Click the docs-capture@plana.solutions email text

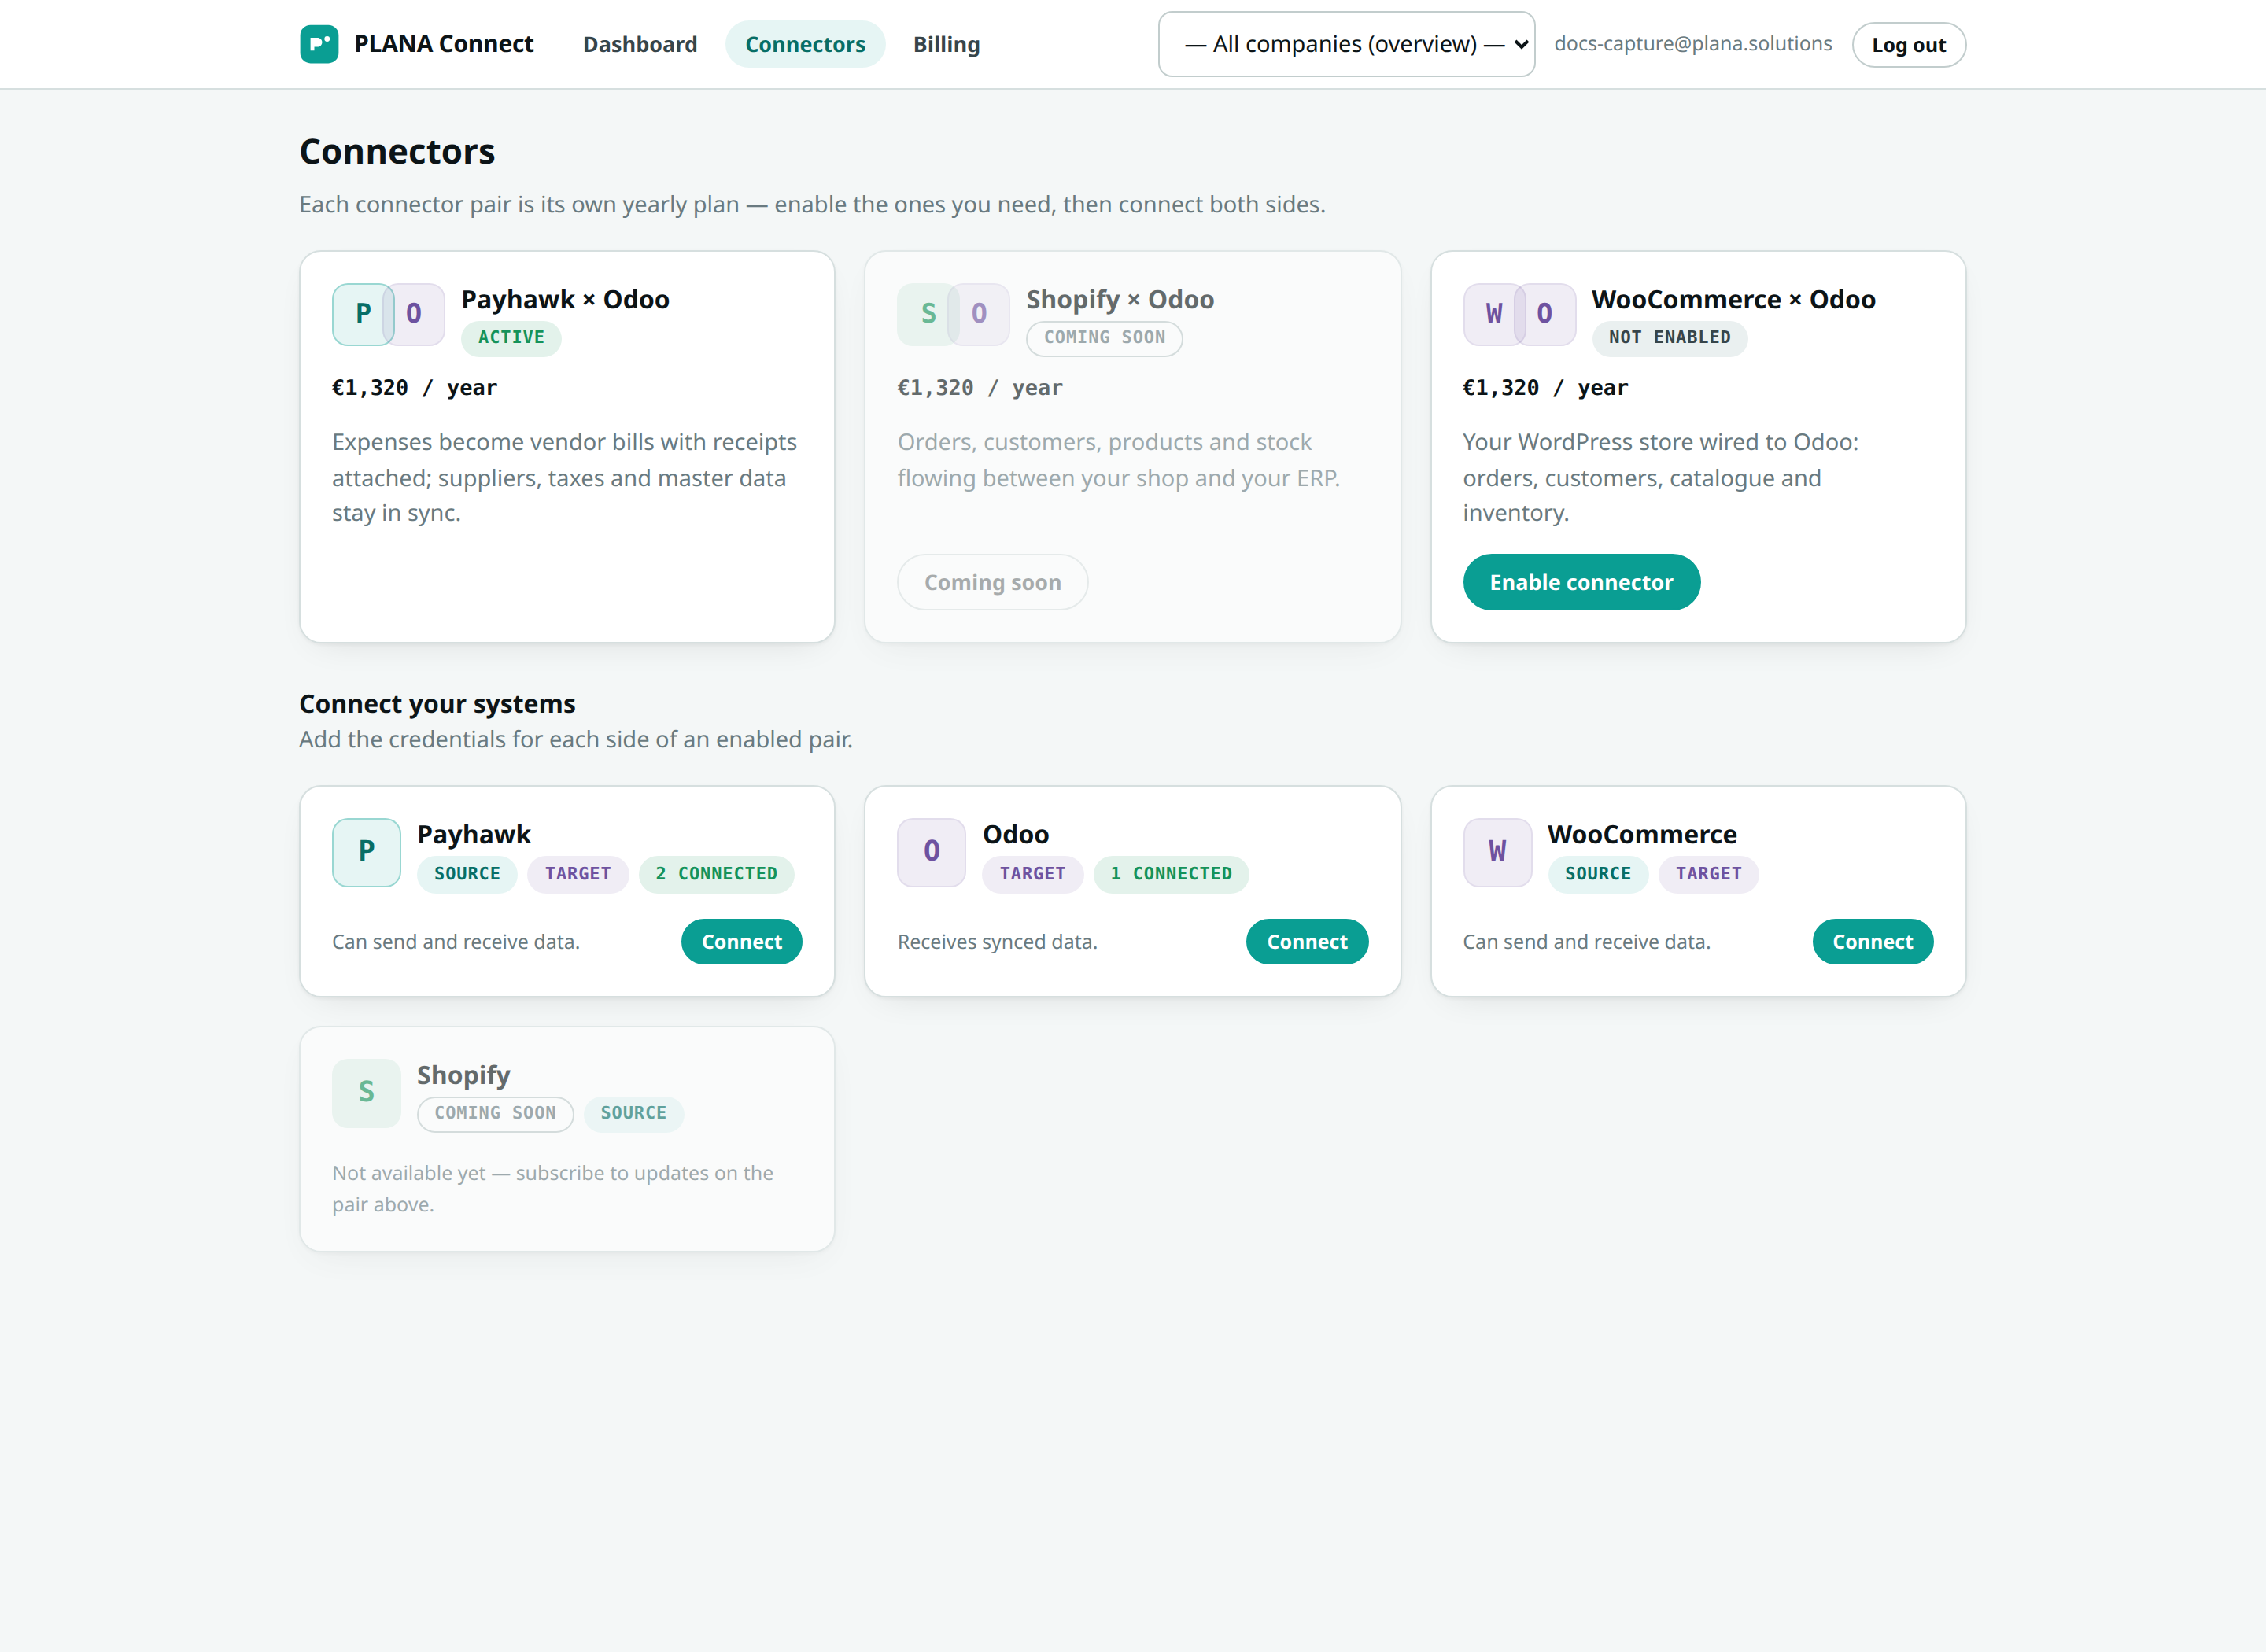click(1693, 43)
